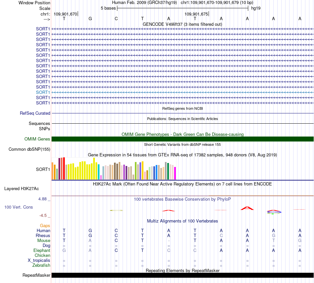
Task: Click the 109,901,675 position marker
Action: [x=196, y=14]
